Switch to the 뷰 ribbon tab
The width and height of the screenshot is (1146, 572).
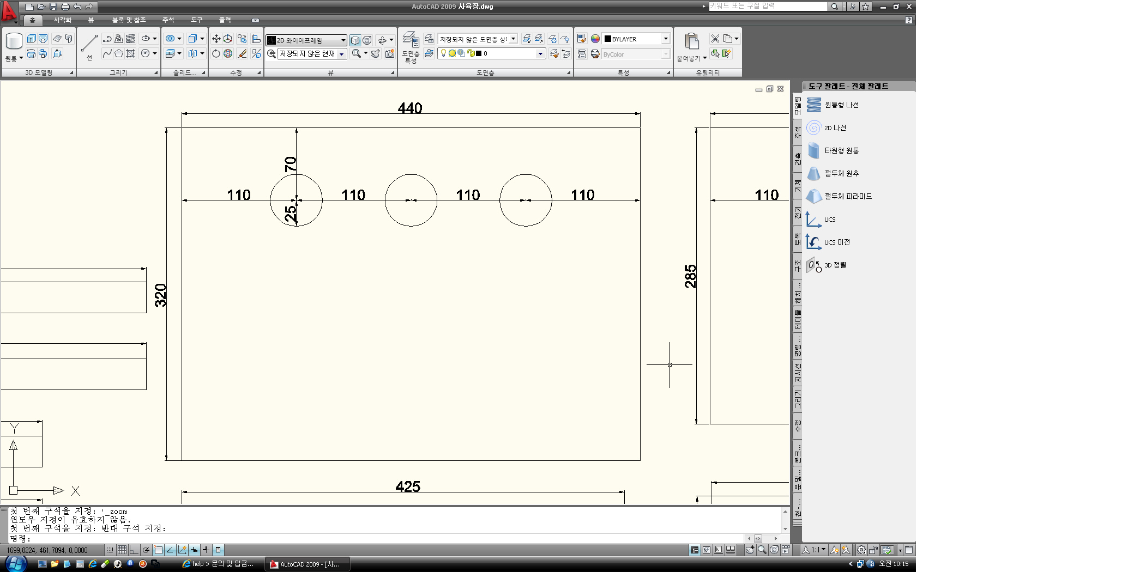[x=91, y=20]
